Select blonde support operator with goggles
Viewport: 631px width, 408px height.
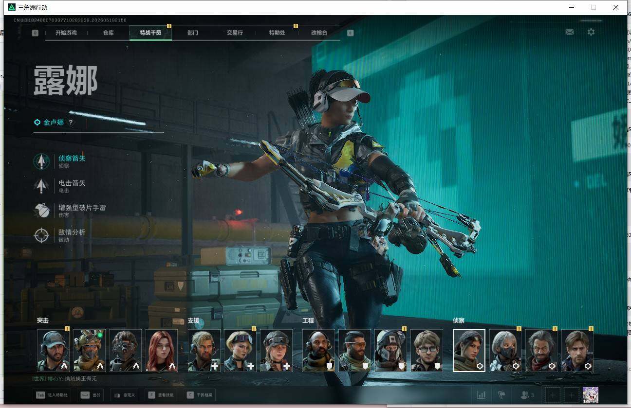pos(240,351)
